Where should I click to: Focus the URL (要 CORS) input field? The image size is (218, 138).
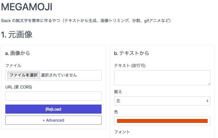(x=53, y=96)
